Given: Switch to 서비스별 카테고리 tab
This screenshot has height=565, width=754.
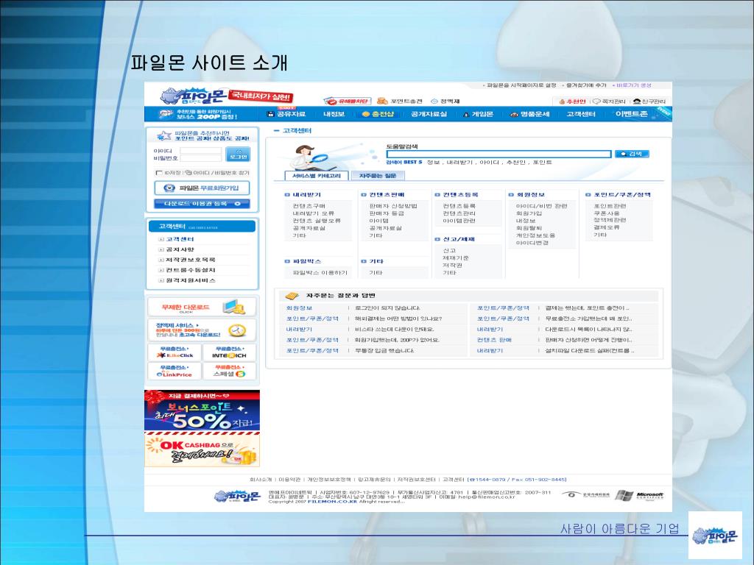Looking at the screenshot, I should coord(317,176).
